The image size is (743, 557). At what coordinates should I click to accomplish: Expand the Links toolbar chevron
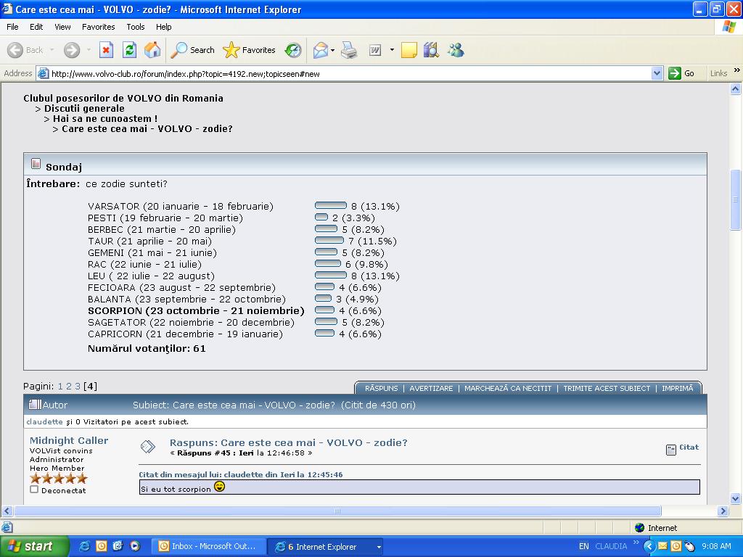[x=737, y=70]
